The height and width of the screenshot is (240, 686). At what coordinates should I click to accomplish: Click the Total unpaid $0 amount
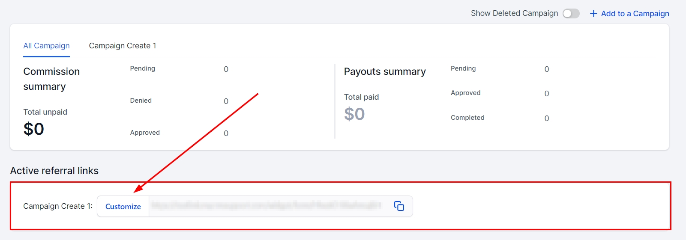(x=34, y=129)
